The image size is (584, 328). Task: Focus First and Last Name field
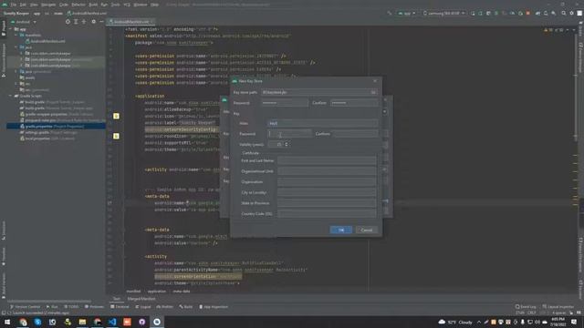pyautogui.click(x=327, y=160)
